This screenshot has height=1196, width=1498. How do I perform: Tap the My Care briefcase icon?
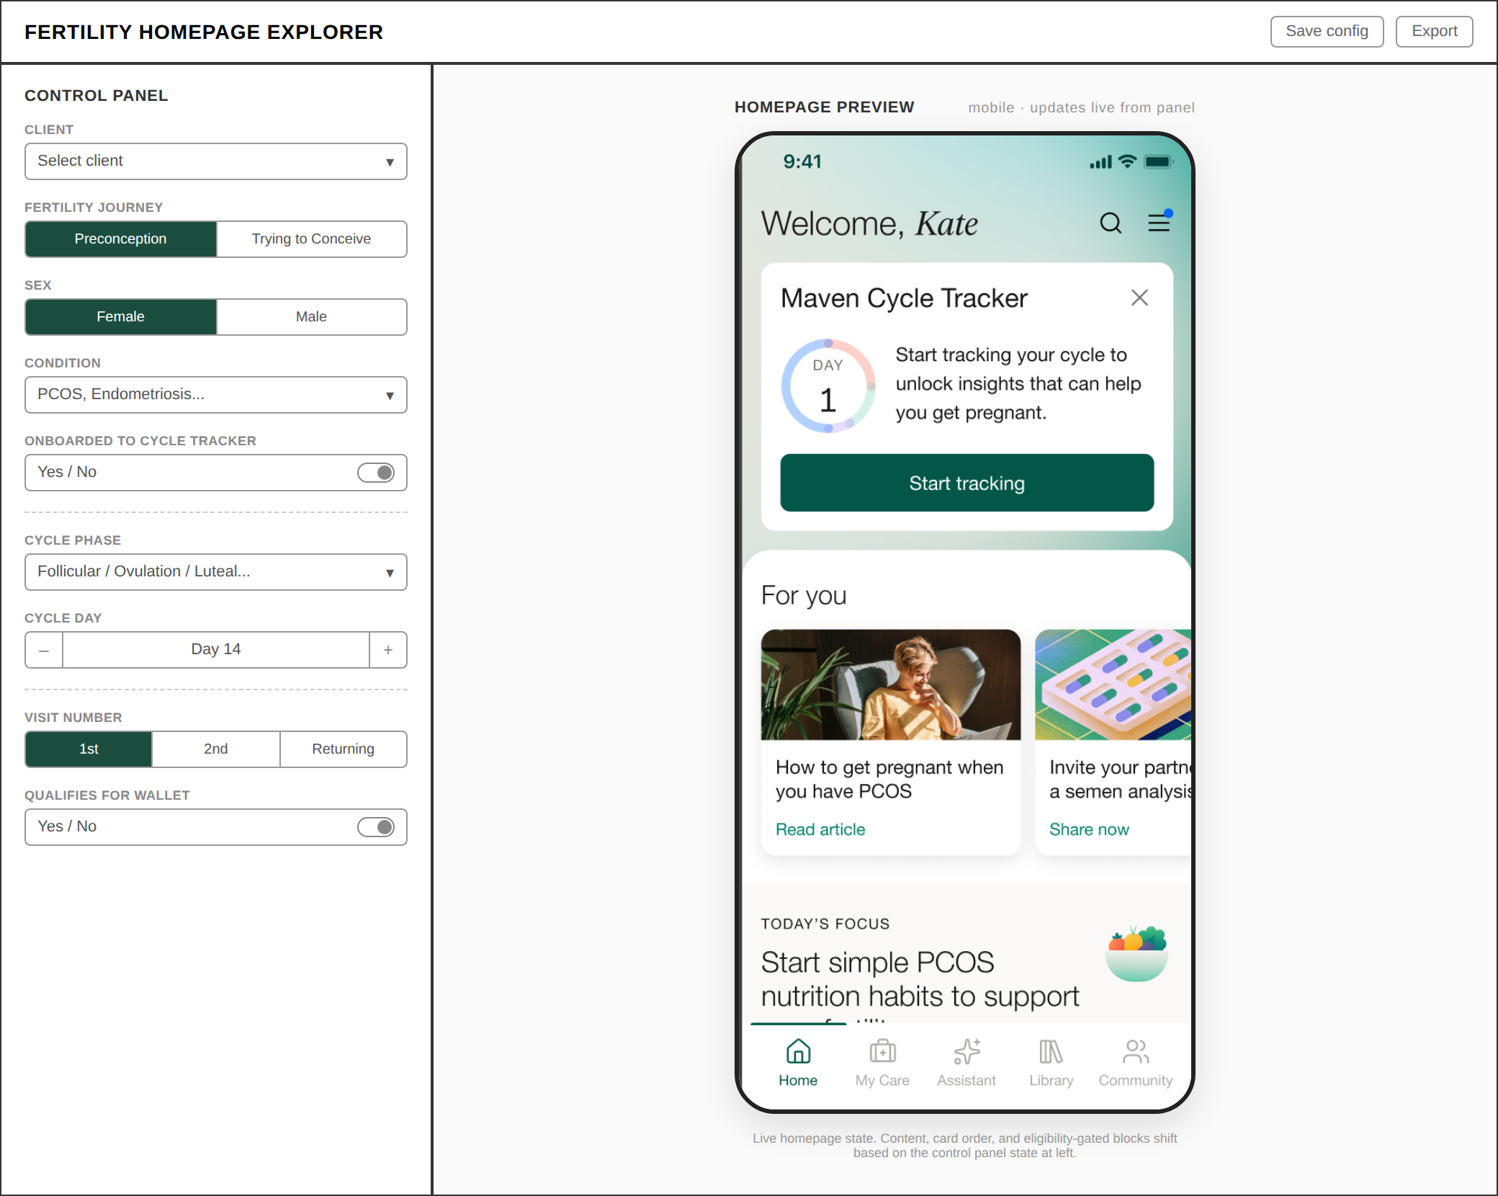(882, 1052)
